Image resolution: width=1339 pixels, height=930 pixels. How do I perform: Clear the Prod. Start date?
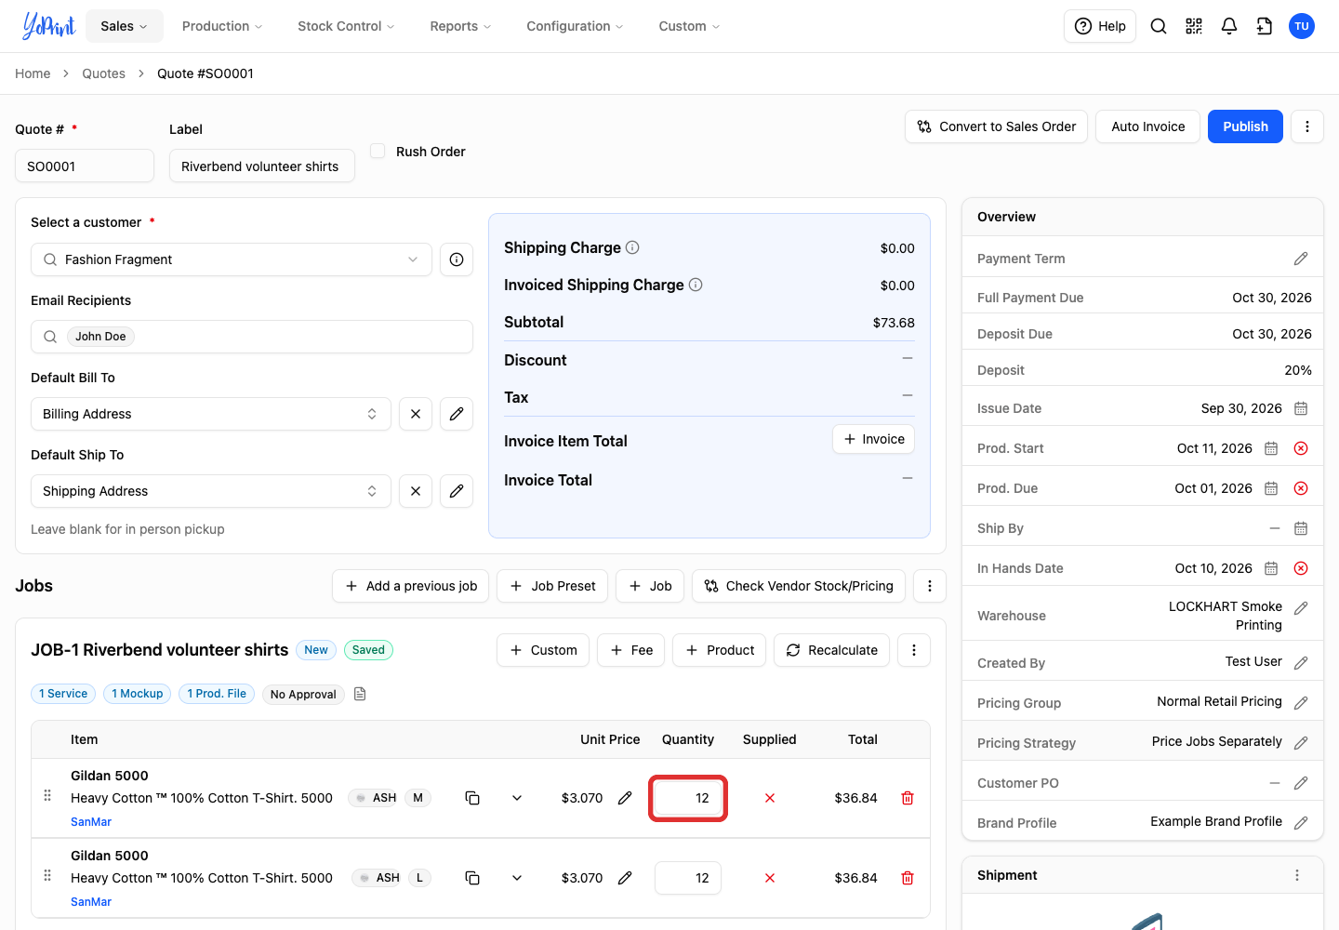(x=1301, y=448)
